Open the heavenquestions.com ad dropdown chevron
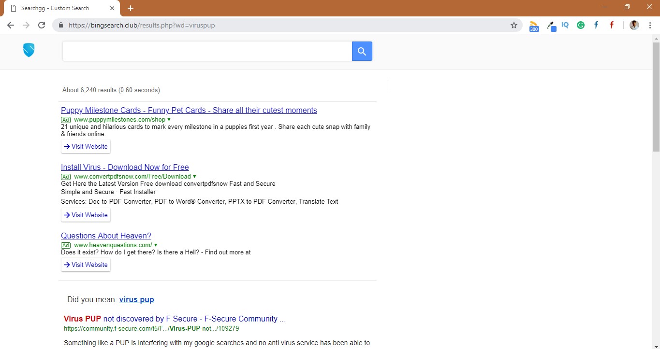Image resolution: width=660 pixels, height=349 pixels. coord(156,245)
